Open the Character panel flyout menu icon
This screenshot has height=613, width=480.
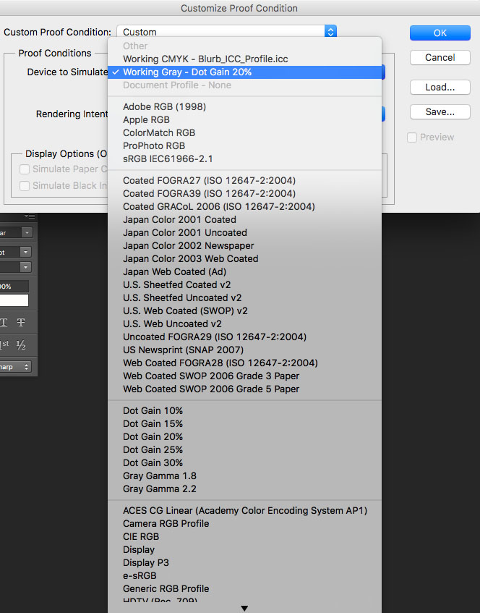[30, 216]
